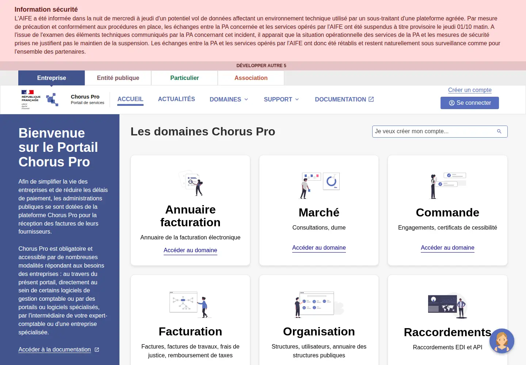Click the 'Consultations, dume' description
Viewport: 526px width, 365px height.
tap(319, 228)
